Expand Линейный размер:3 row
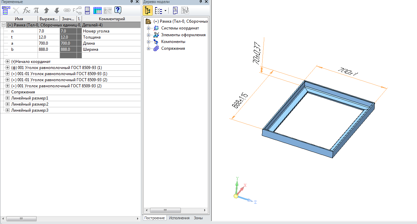The height and width of the screenshot is (224, 417). pos(8,110)
